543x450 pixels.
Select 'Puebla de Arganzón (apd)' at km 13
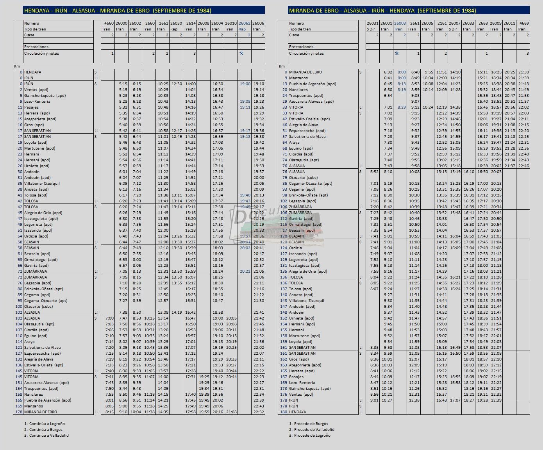[313, 84]
